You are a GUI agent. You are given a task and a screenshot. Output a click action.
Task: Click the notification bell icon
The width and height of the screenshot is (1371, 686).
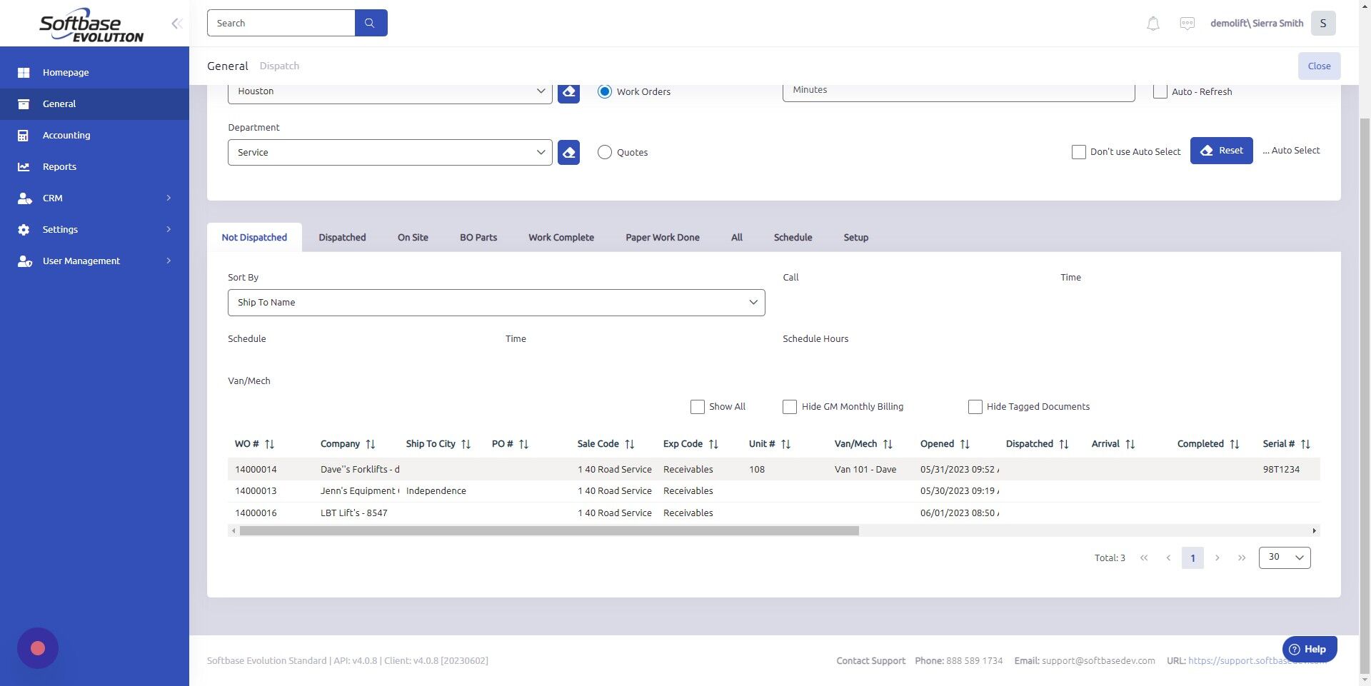pos(1152,23)
